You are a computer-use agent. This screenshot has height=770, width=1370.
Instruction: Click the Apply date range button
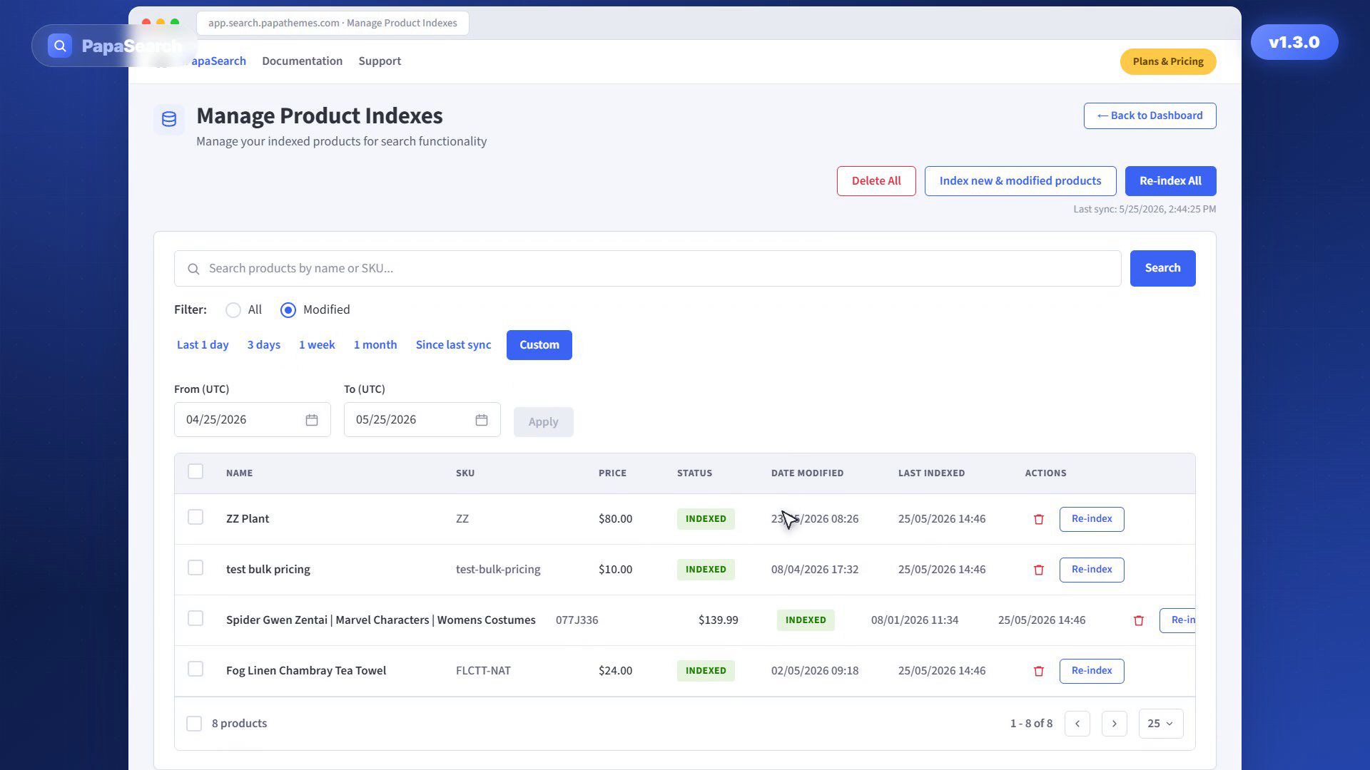pos(544,422)
